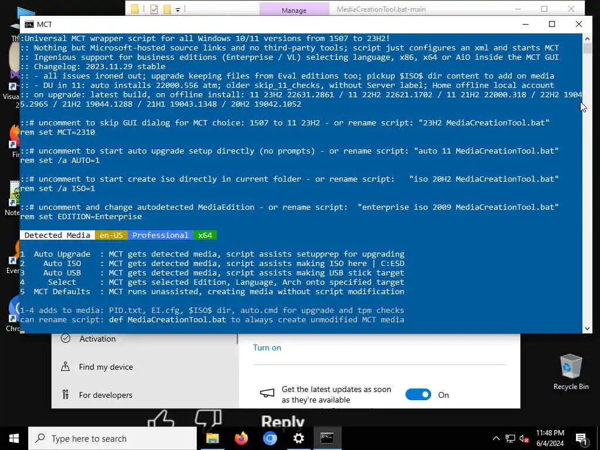The height and width of the screenshot is (450, 600).
Task: Open Find my device settings page
Action: (x=105, y=367)
